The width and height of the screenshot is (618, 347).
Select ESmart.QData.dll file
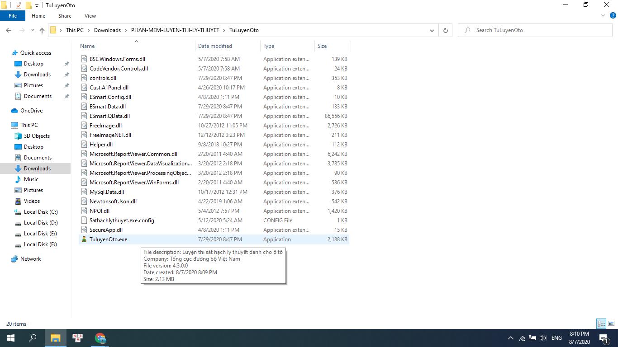pos(109,116)
